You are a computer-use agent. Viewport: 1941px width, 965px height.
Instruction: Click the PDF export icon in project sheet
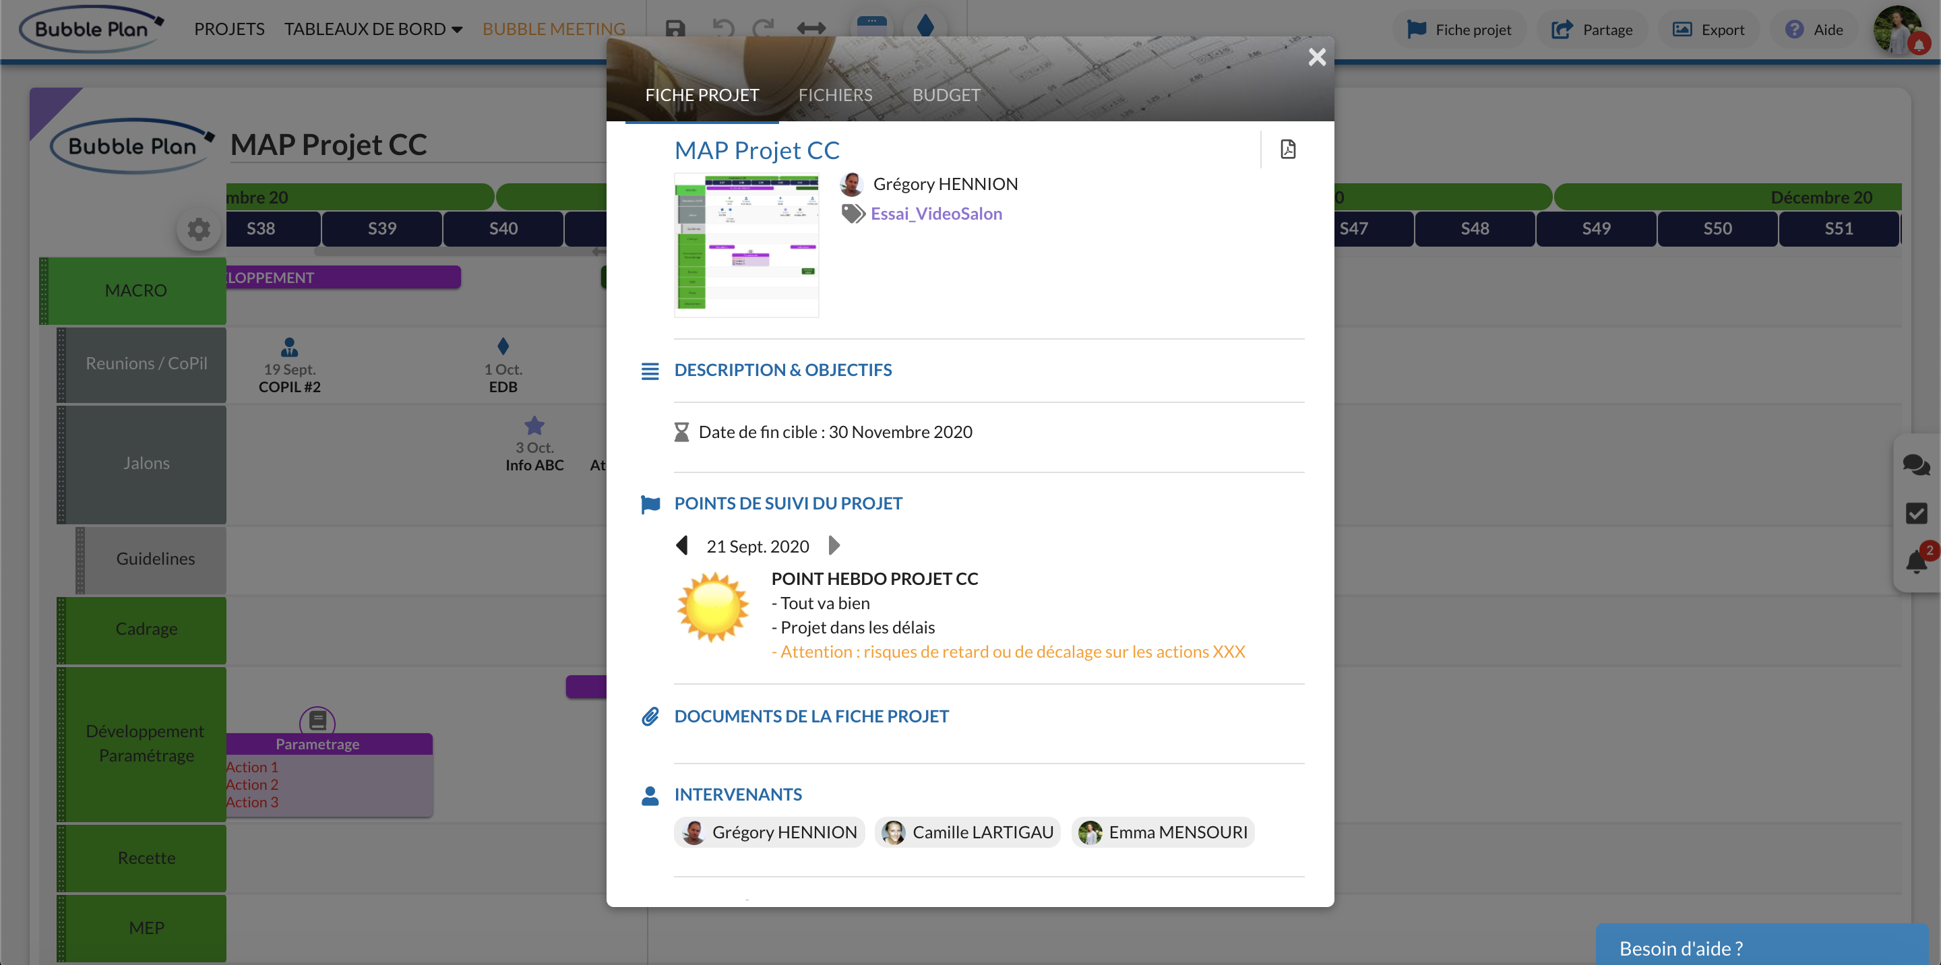[1288, 149]
